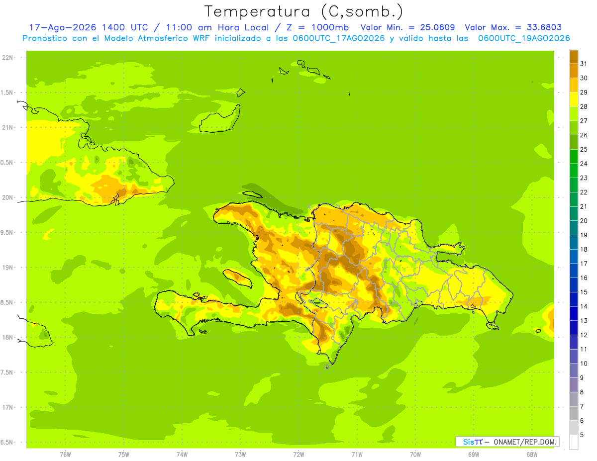Image resolution: width=597 pixels, height=461 pixels.
Task: Click the "70W" longitude label
Action: pos(415,454)
